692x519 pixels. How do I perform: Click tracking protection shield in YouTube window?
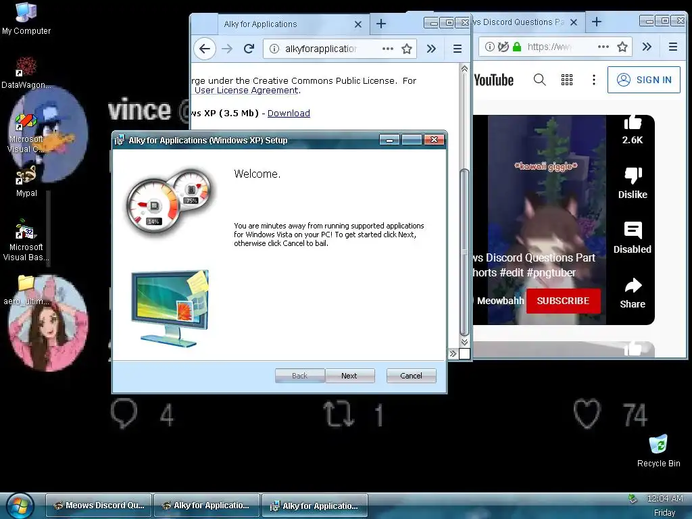503,47
